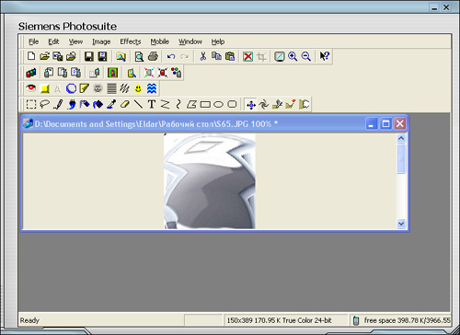Screen dimensions: 460x335
Task: Select the Text tool
Action: click(152, 104)
